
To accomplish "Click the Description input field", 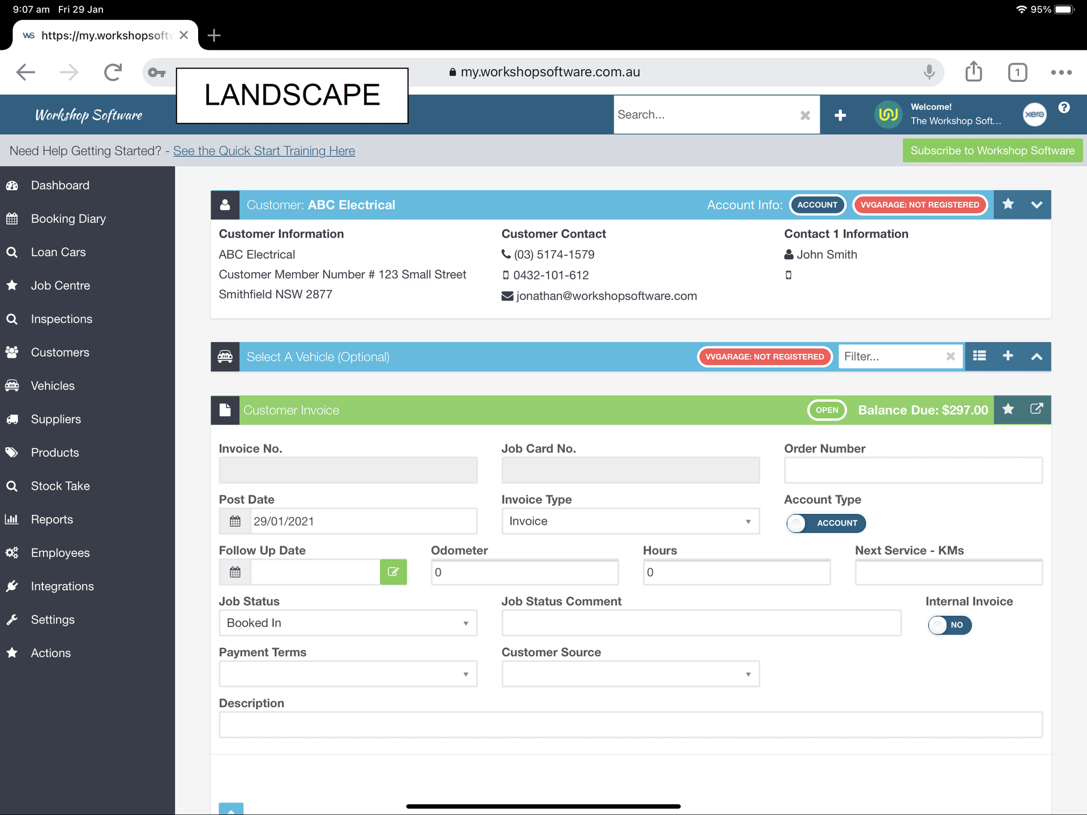I will (x=631, y=725).
